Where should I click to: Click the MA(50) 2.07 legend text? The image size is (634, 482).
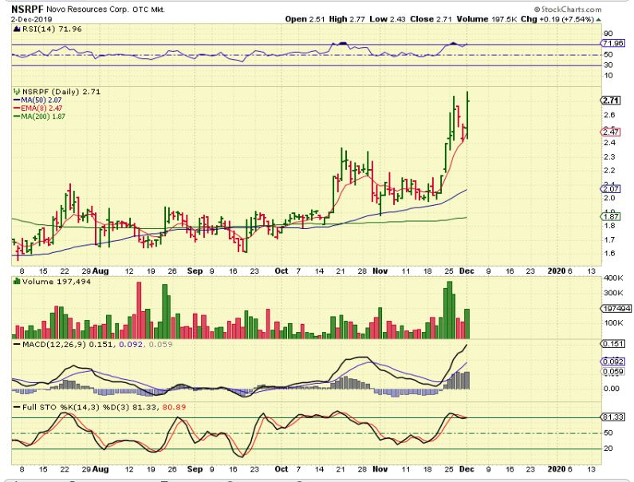[x=41, y=100]
